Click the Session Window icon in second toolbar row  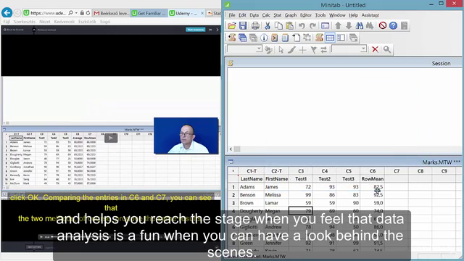[319, 38]
